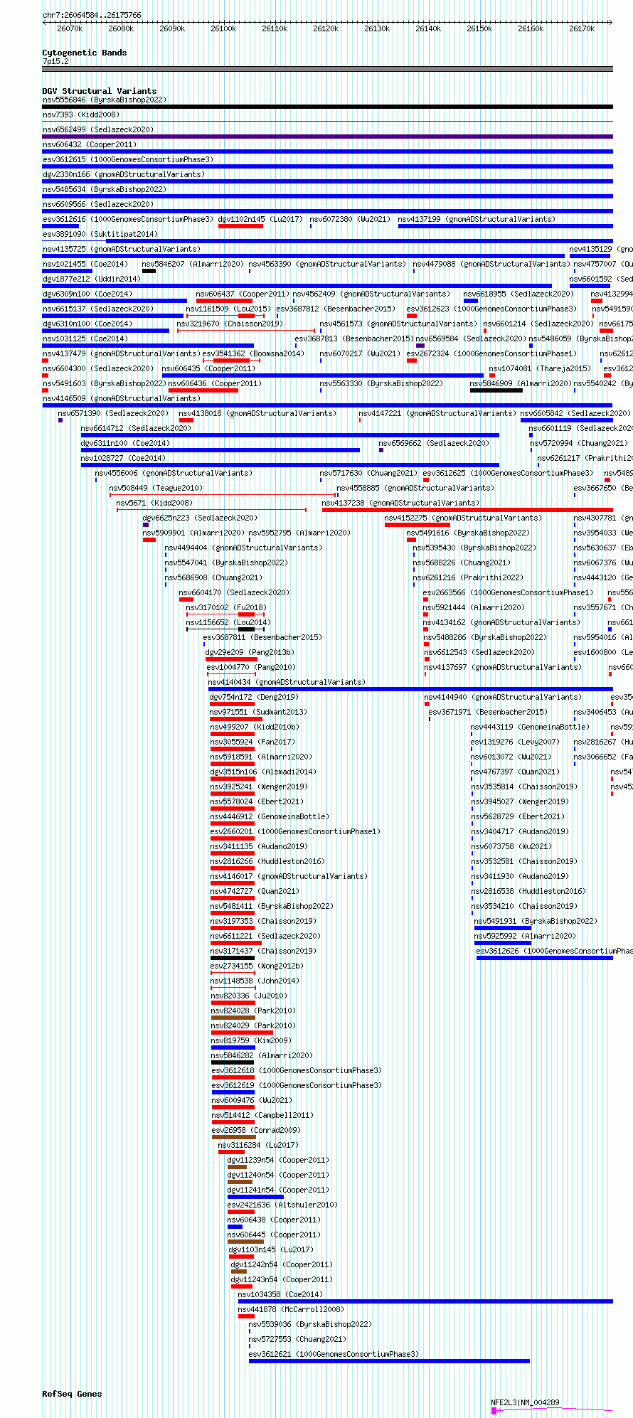This screenshot has height=1418, width=633.
Task: Open nsv5671 (Kidd2008) label
Action: (x=154, y=503)
